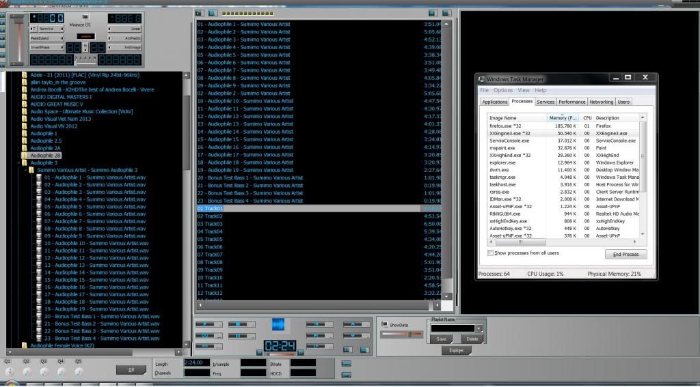
Task: Click the Off button next to Q5
Action: [x=131, y=370]
